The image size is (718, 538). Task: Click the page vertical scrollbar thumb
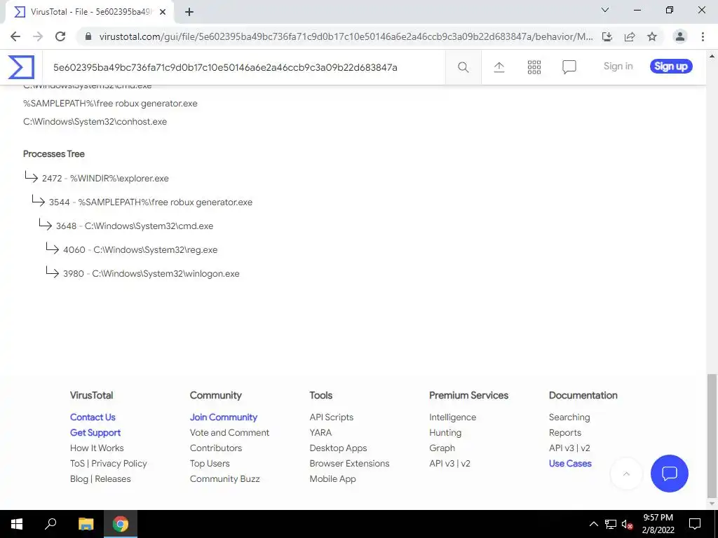pyautogui.click(x=712, y=435)
